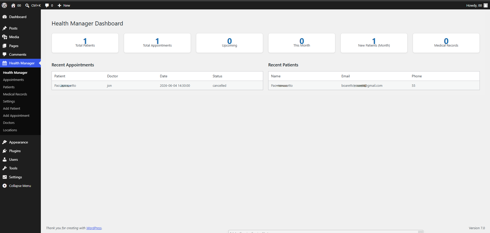Click the Total Appointments stat card

[x=157, y=43]
